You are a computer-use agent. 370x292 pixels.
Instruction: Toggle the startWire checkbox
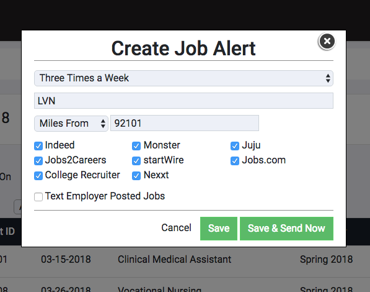[136, 161]
